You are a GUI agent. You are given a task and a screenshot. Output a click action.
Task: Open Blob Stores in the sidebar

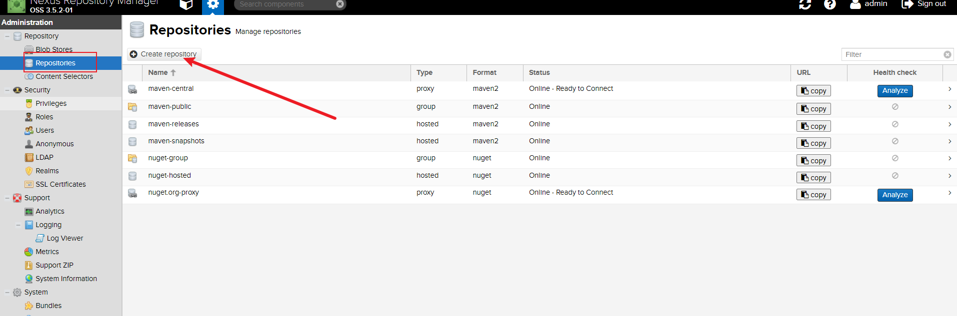click(x=54, y=49)
